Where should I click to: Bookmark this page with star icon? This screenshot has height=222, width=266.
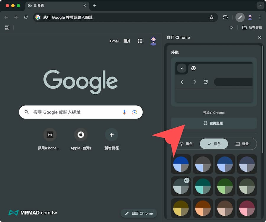(211, 17)
